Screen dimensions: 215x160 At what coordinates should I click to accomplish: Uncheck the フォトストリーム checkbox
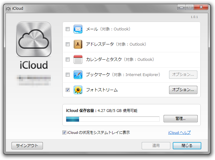coord(68,90)
